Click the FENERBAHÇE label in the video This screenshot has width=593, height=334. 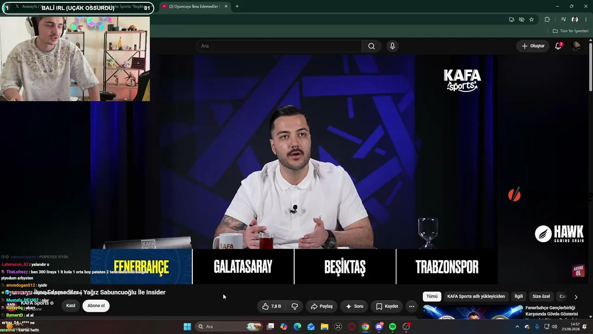tap(141, 267)
